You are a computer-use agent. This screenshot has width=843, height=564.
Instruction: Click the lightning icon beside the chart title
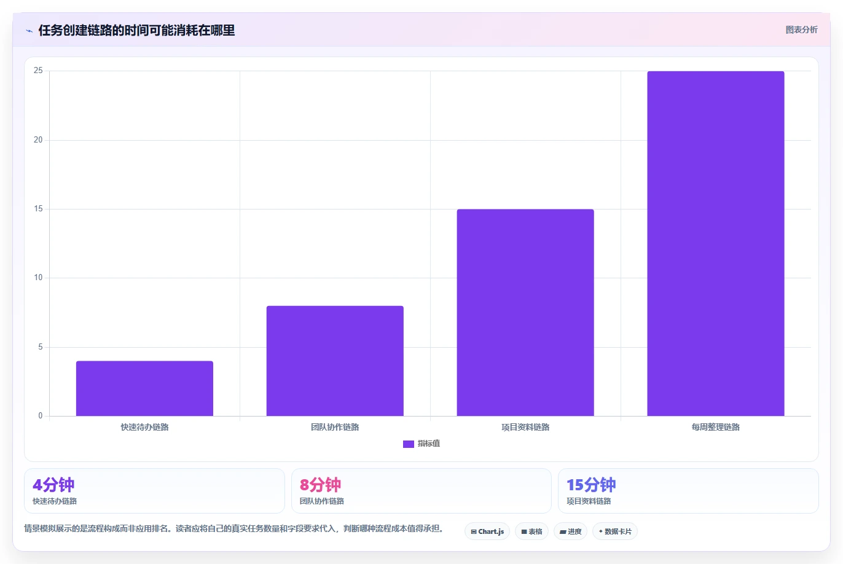pyautogui.click(x=29, y=31)
